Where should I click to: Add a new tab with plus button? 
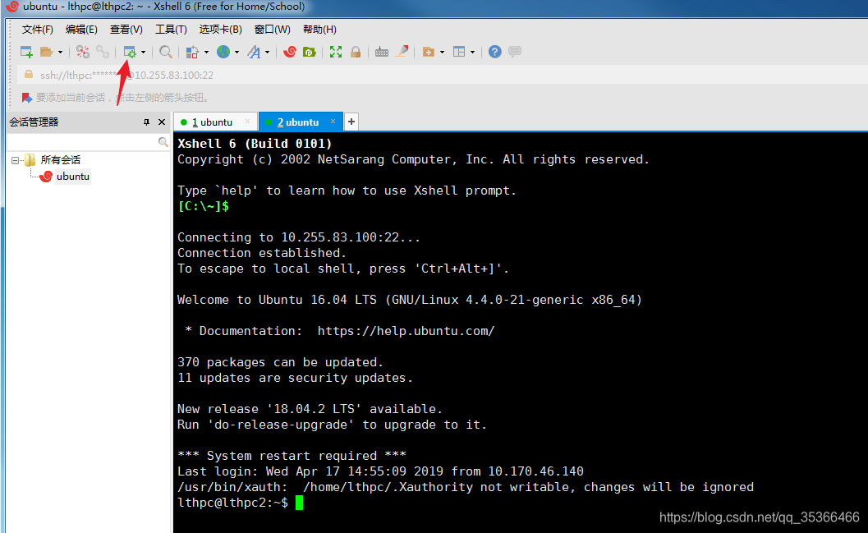[351, 122]
